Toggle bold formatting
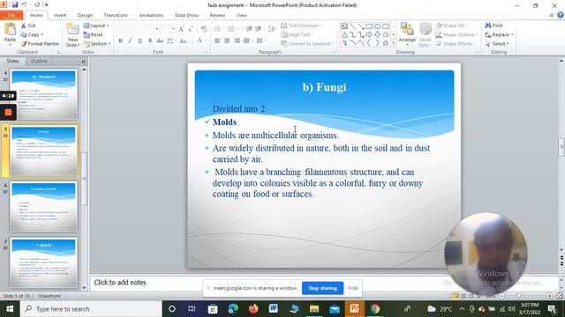This screenshot has height=317, width=565. pos(120,41)
